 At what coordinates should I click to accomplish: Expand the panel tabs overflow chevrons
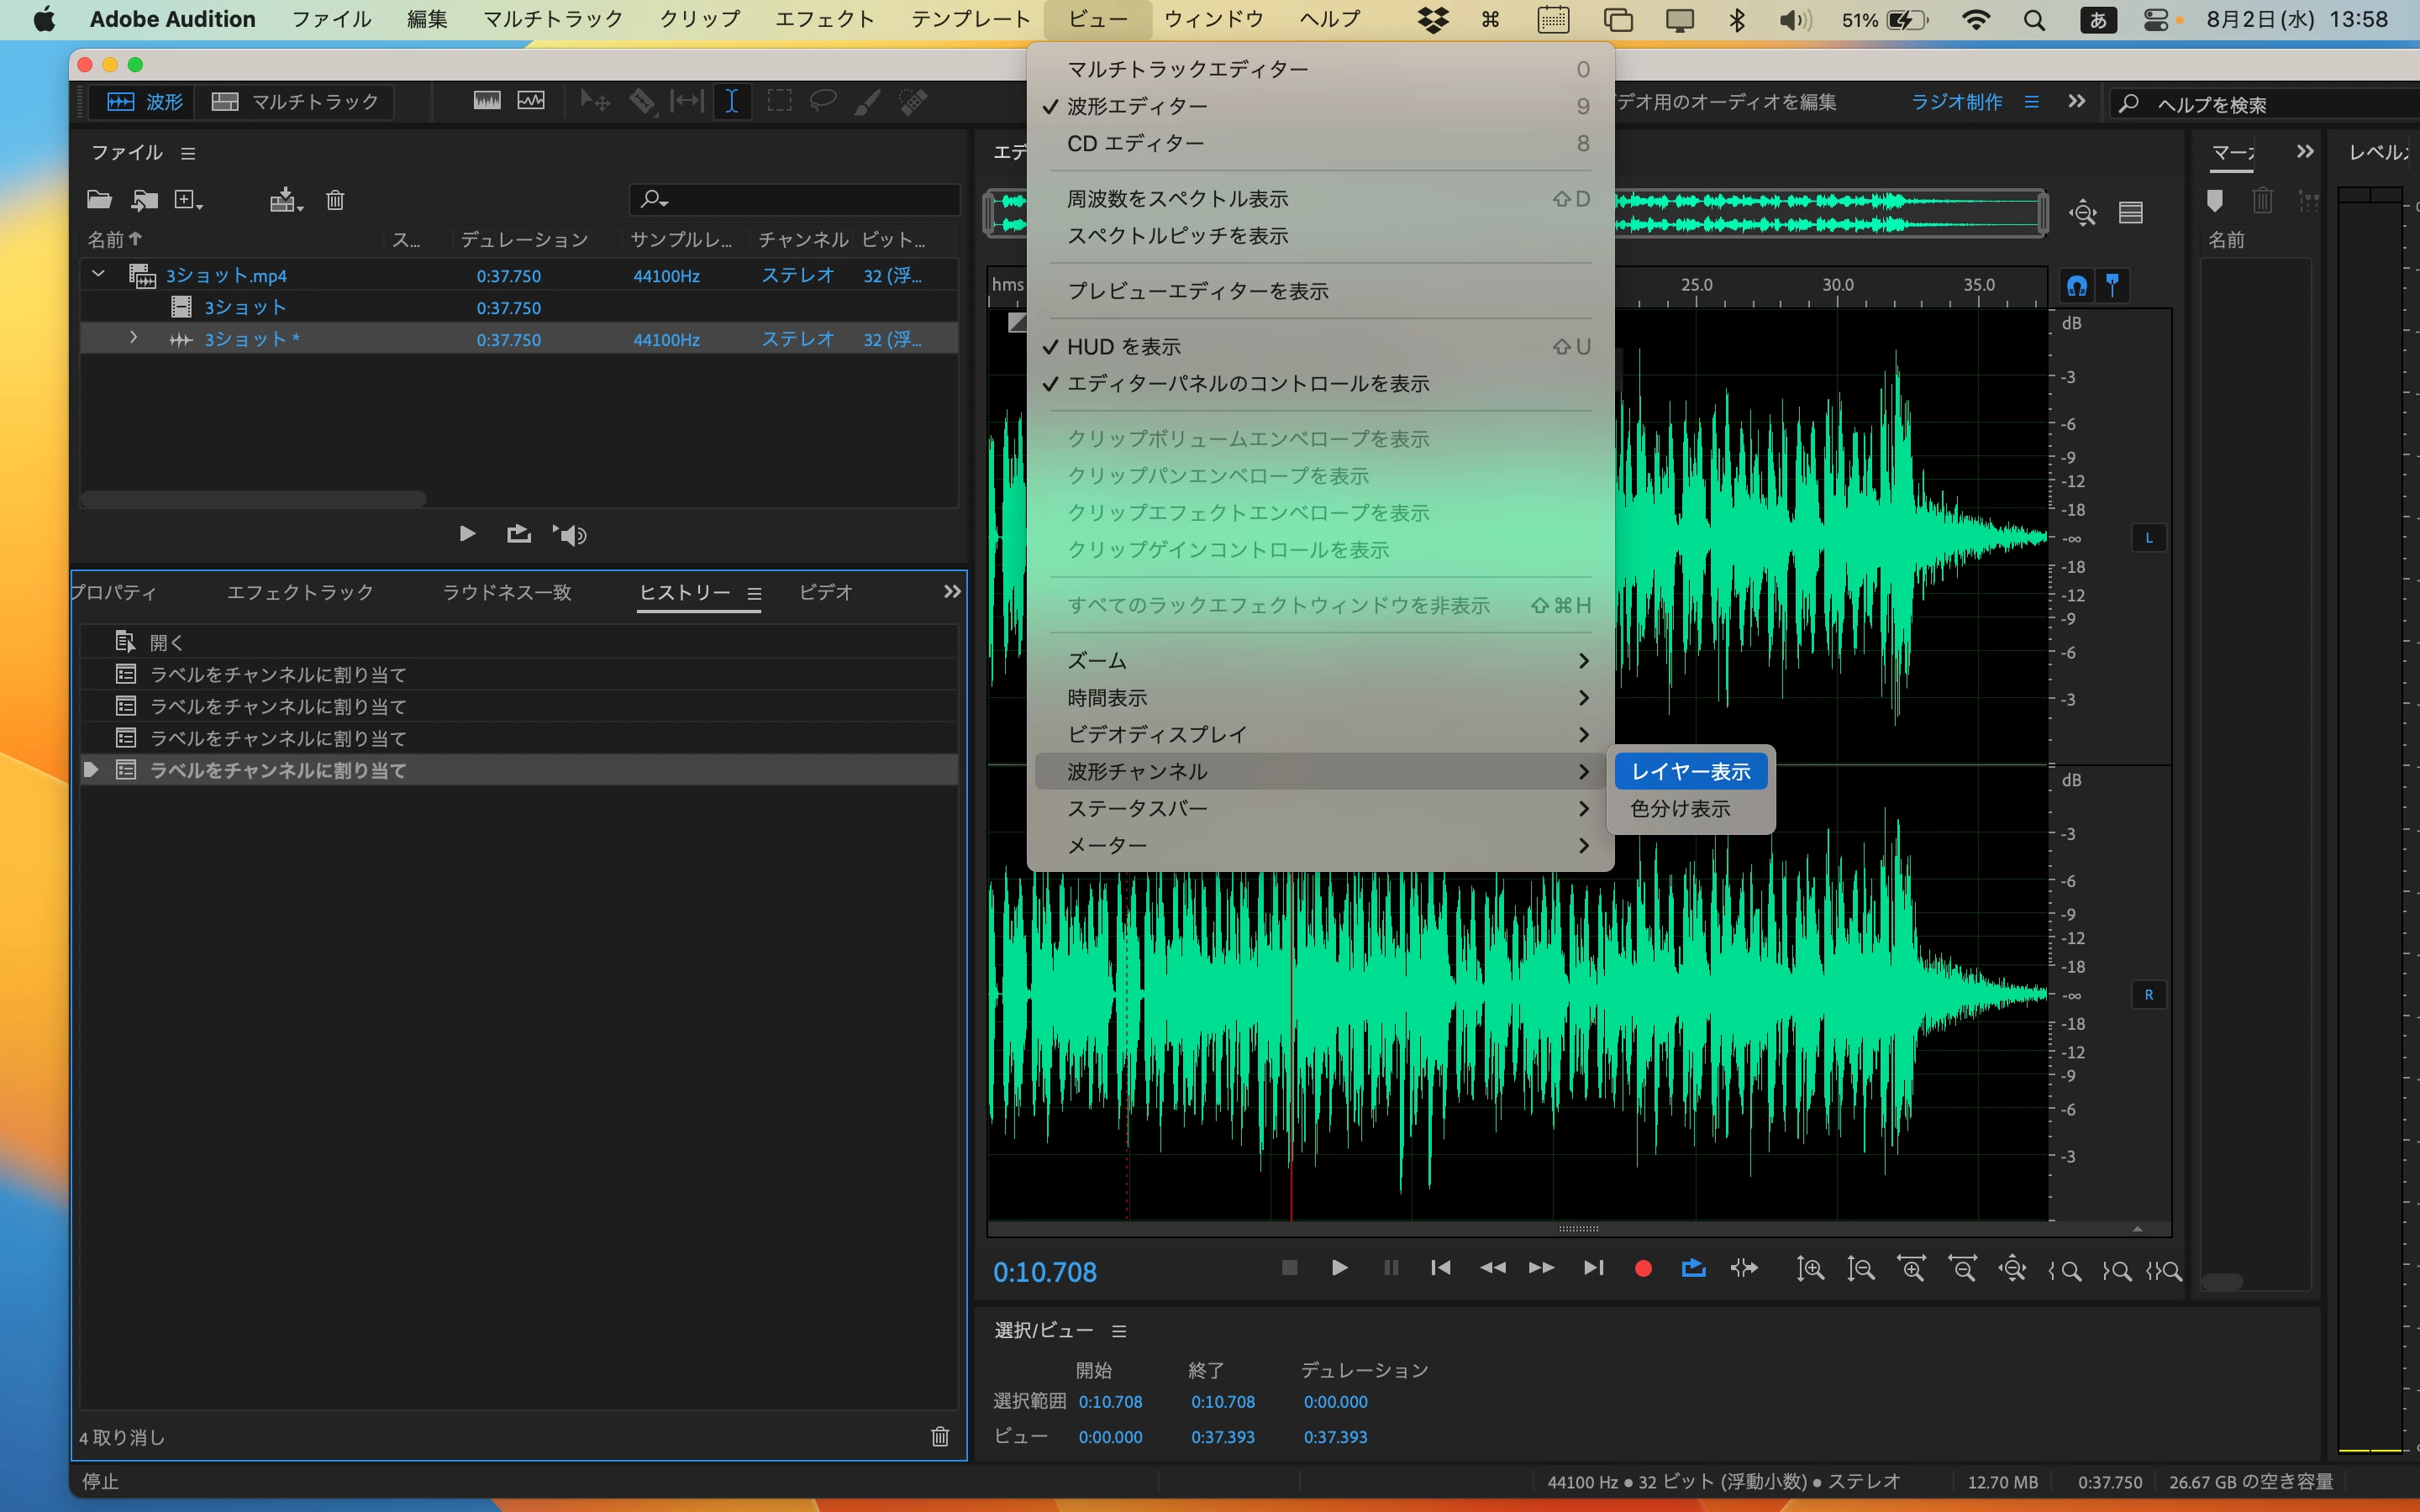pyautogui.click(x=951, y=592)
